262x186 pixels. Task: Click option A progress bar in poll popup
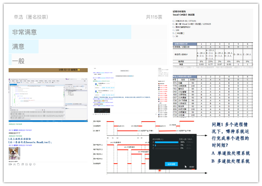169,142
